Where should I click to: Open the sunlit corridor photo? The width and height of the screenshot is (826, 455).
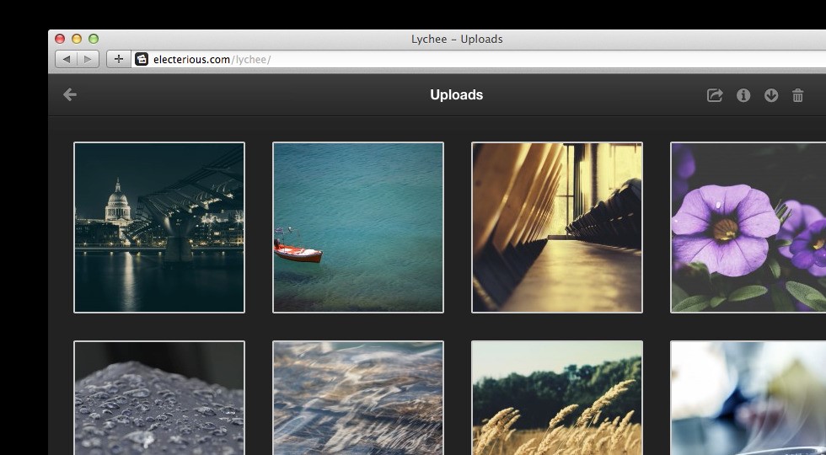click(557, 227)
